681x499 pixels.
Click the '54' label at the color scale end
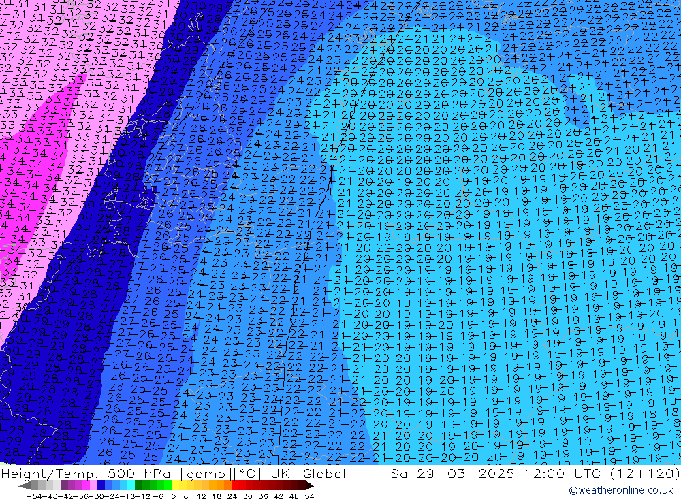click(310, 496)
